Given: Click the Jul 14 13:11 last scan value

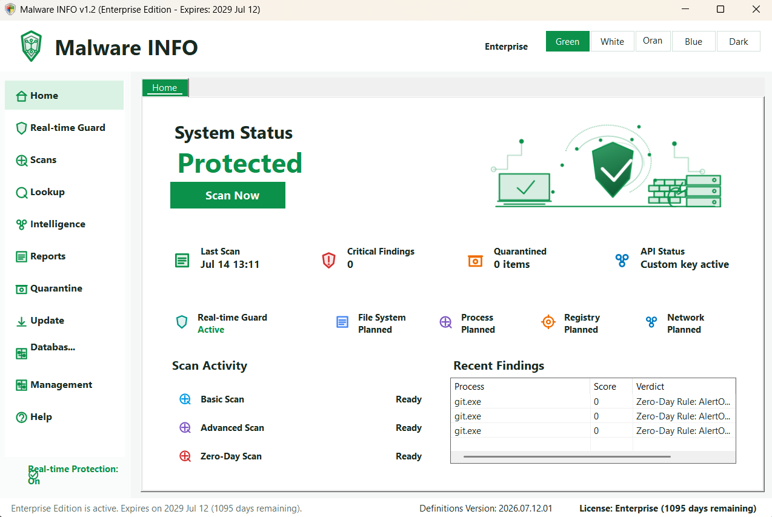Looking at the screenshot, I should (x=230, y=264).
